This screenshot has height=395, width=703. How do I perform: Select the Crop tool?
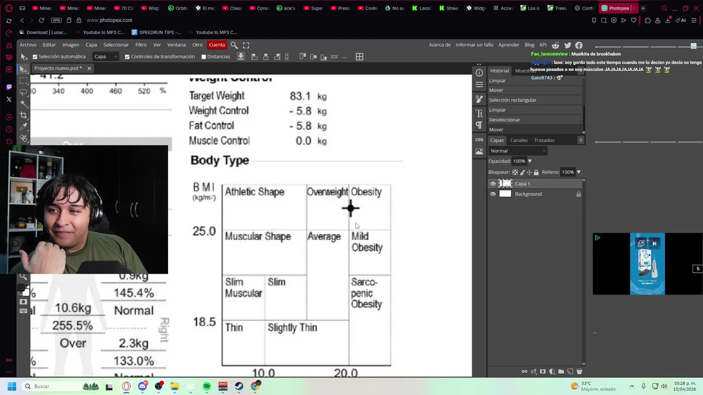(24, 115)
